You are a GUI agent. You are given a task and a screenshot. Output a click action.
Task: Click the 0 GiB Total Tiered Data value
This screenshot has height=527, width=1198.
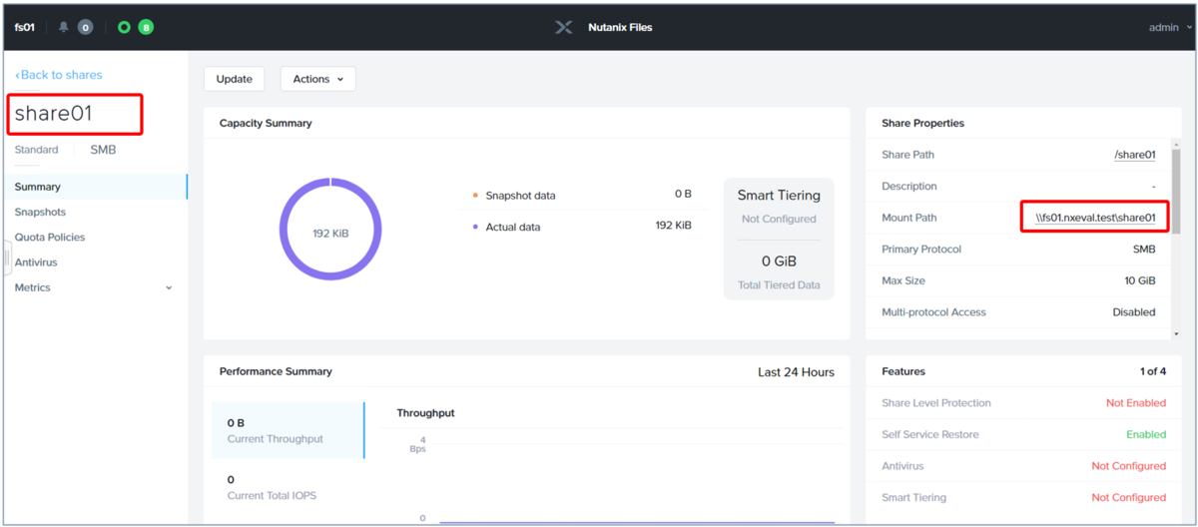[x=779, y=262]
